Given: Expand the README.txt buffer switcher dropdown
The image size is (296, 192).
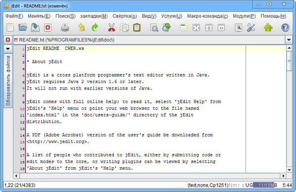Looking at the screenshot, I should pyautogui.click(x=289, y=40).
